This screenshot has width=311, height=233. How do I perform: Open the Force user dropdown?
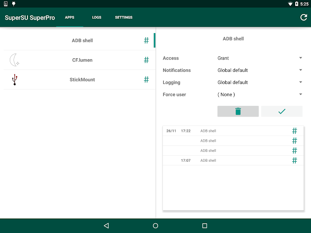(x=260, y=95)
